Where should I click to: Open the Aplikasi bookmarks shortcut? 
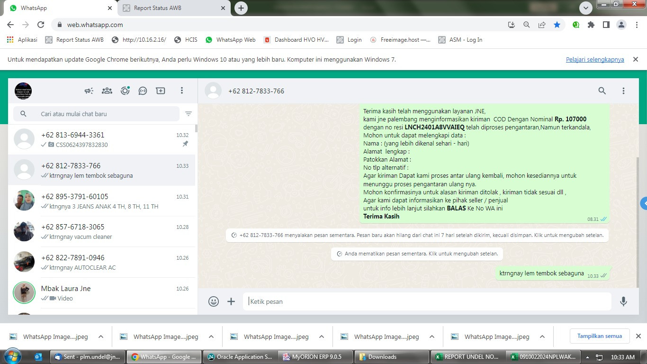click(22, 40)
